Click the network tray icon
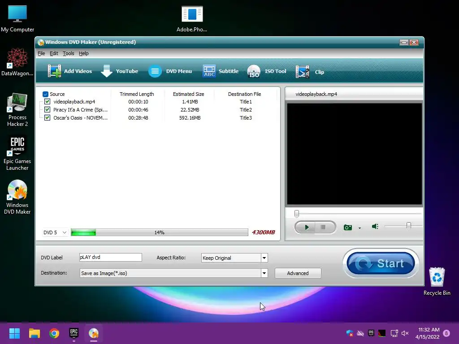Screen dimensions: 459x344 (x=394, y=333)
